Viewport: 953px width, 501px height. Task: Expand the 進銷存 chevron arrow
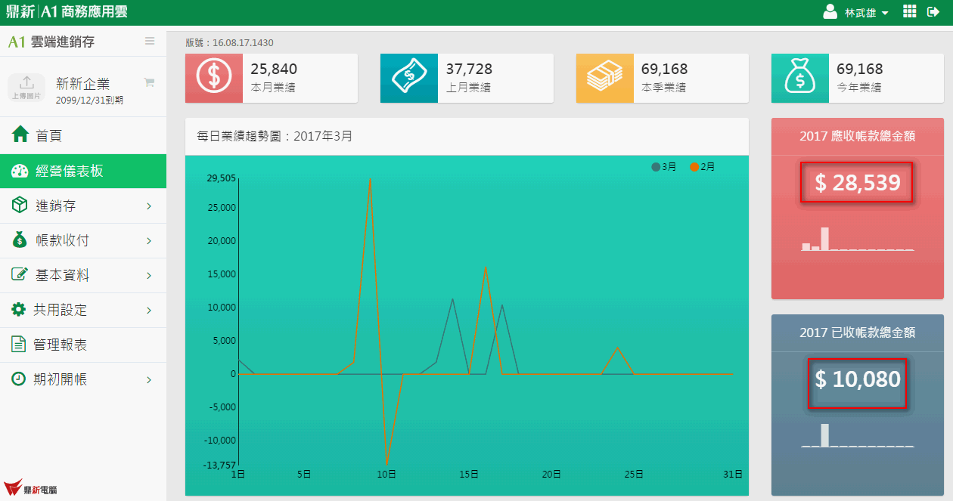coord(149,206)
